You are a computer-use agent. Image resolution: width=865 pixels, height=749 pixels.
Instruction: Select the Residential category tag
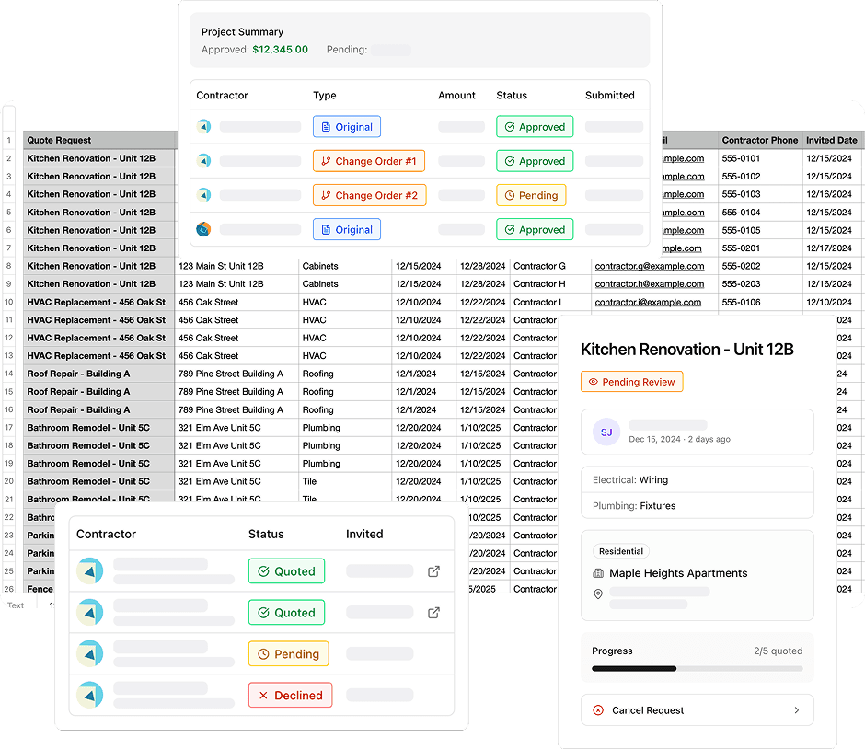click(621, 550)
